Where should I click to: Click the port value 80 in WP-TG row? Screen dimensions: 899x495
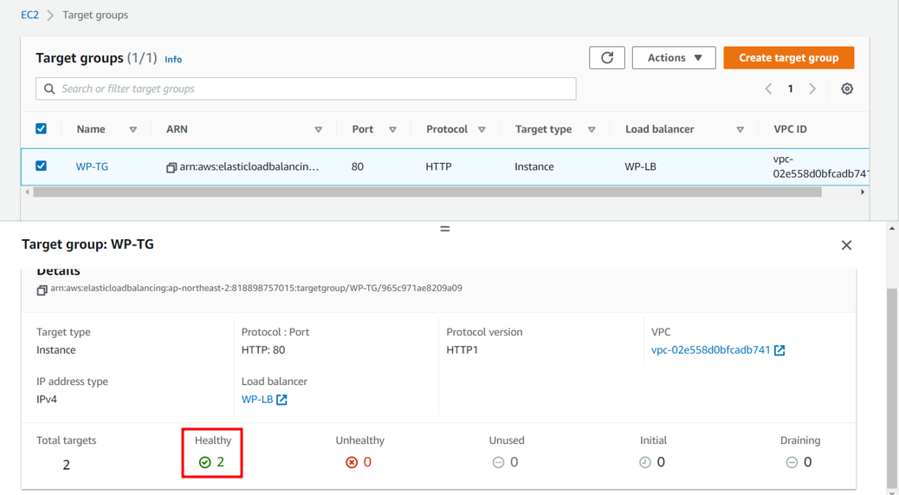click(x=357, y=167)
